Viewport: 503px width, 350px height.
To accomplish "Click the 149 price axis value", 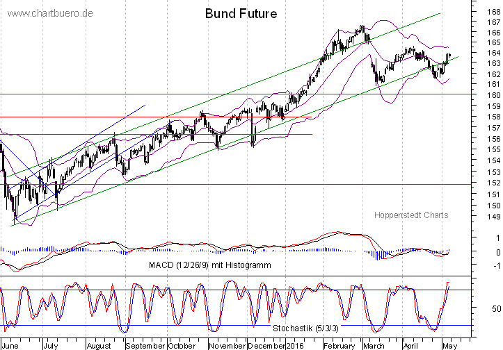I will (x=493, y=217).
